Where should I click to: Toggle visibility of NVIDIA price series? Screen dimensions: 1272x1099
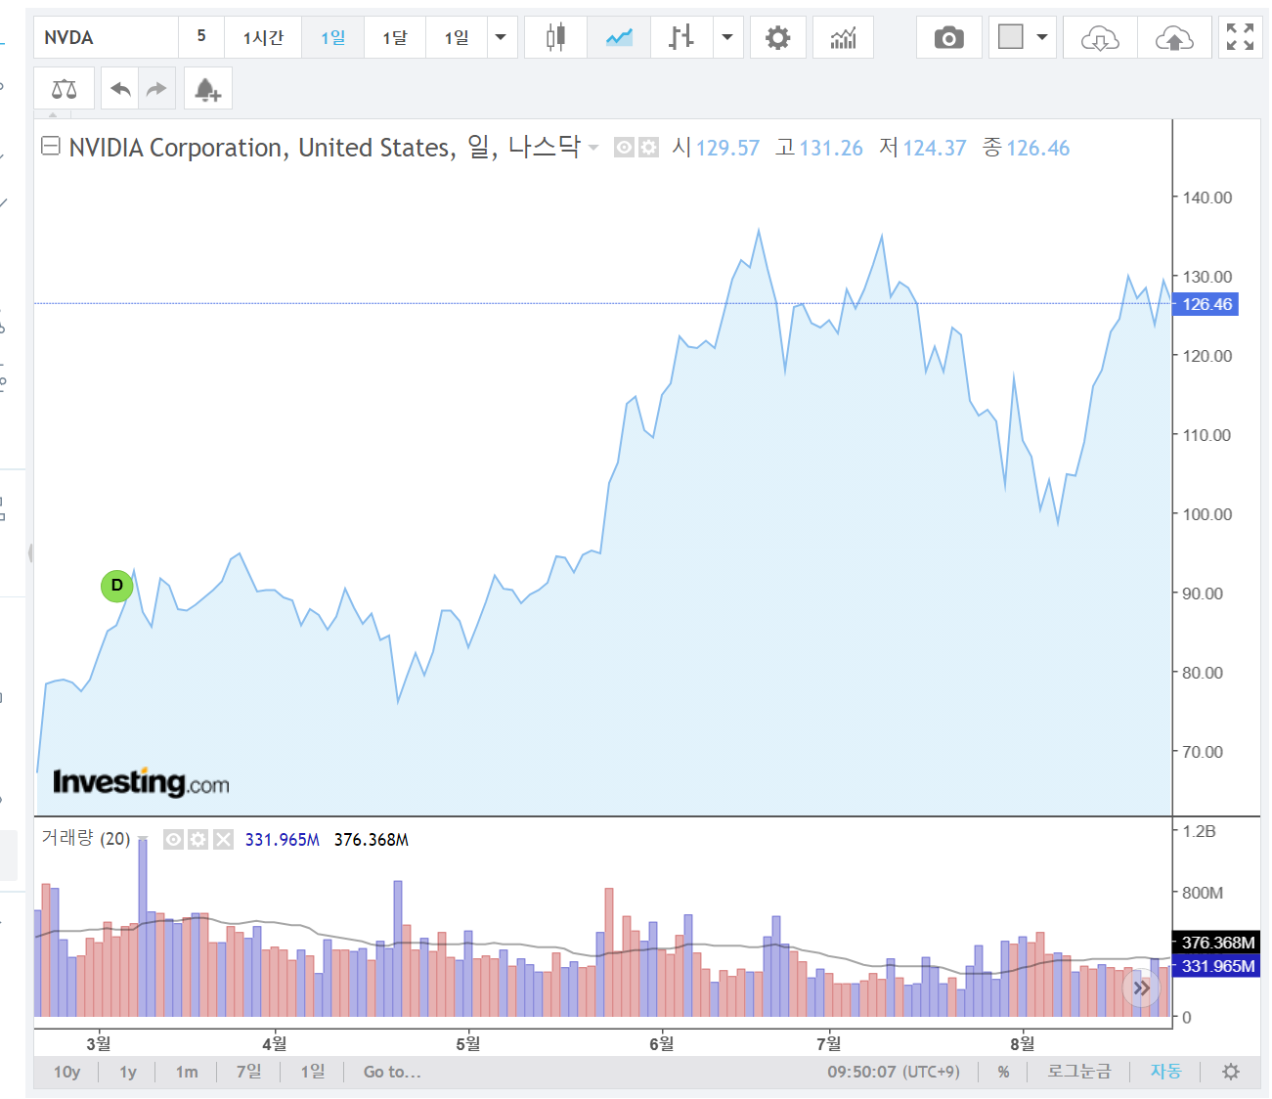(624, 148)
